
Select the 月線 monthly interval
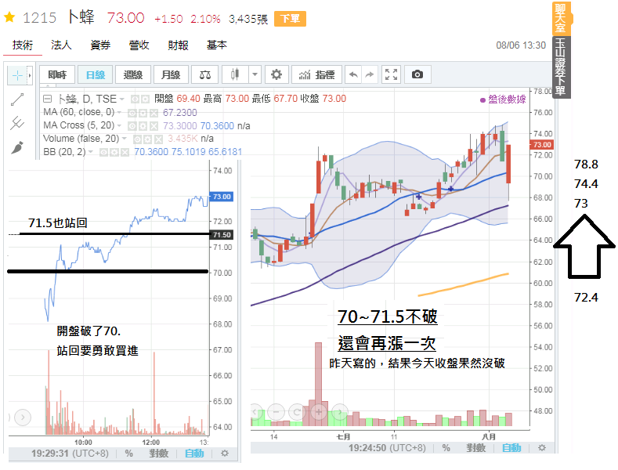(x=171, y=74)
